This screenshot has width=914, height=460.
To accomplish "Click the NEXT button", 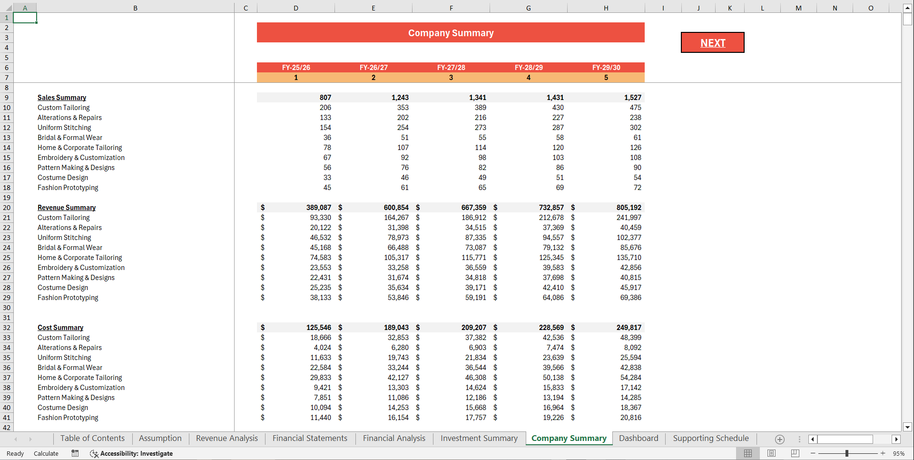I will (712, 42).
